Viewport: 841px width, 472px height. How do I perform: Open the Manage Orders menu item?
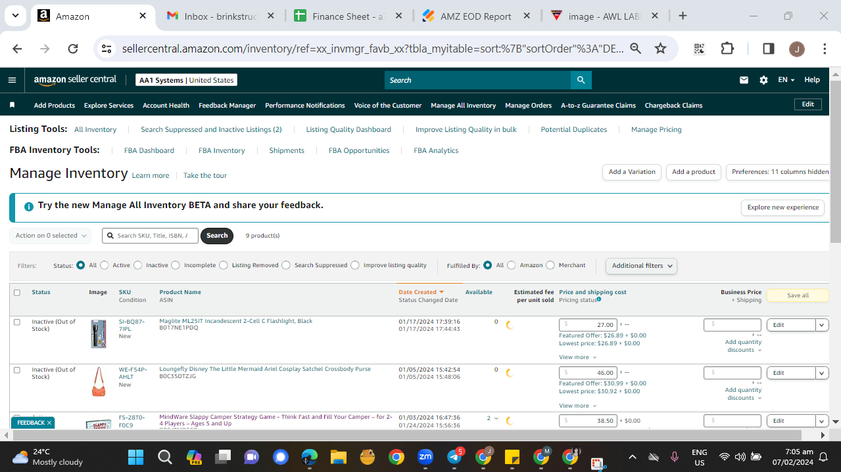click(x=528, y=105)
